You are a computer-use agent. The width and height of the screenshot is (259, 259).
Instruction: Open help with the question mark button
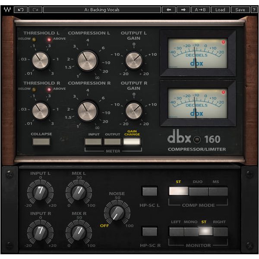pyautogui.click(x=254, y=9)
